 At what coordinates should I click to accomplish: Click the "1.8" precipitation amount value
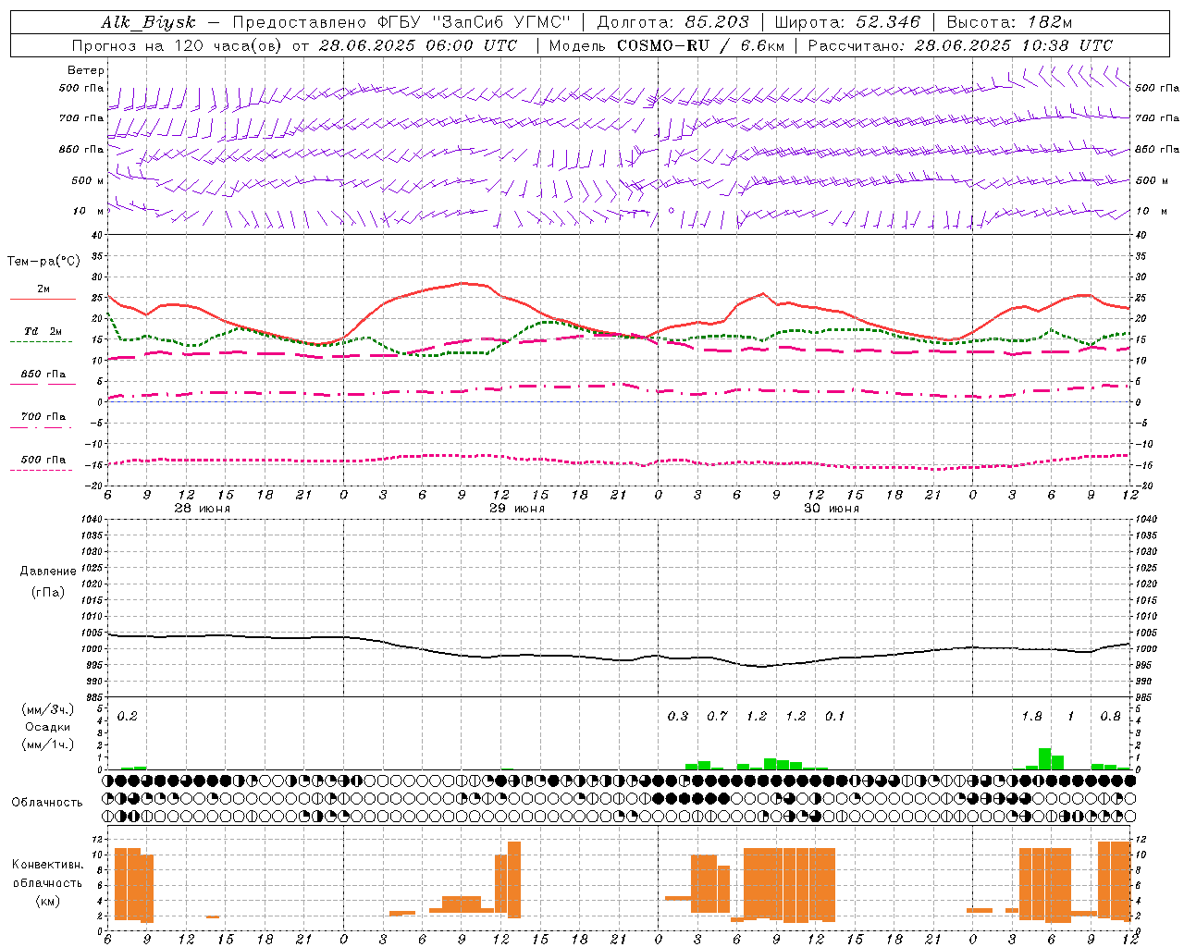(x=1031, y=716)
